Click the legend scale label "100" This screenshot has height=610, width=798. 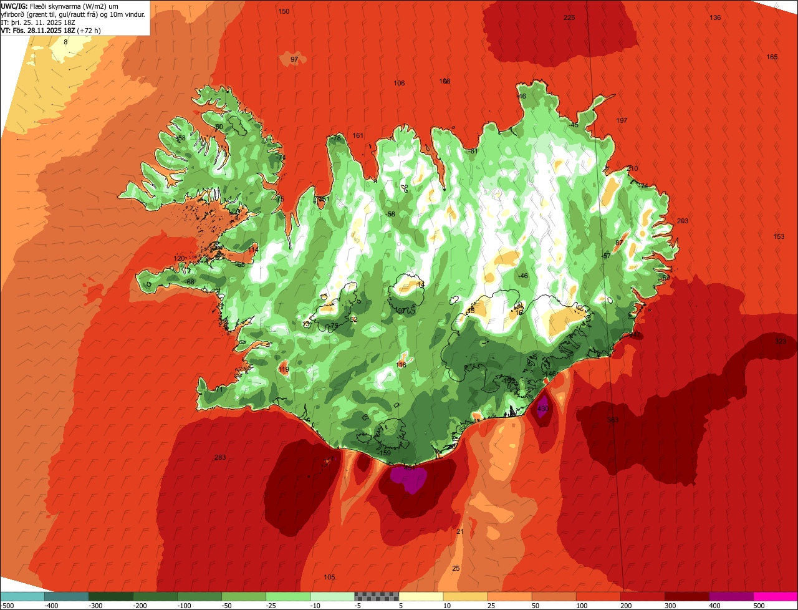pos(582,605)
